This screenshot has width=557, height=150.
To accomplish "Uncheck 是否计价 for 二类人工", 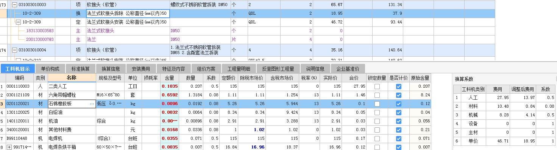I will [x=398, y=87].
